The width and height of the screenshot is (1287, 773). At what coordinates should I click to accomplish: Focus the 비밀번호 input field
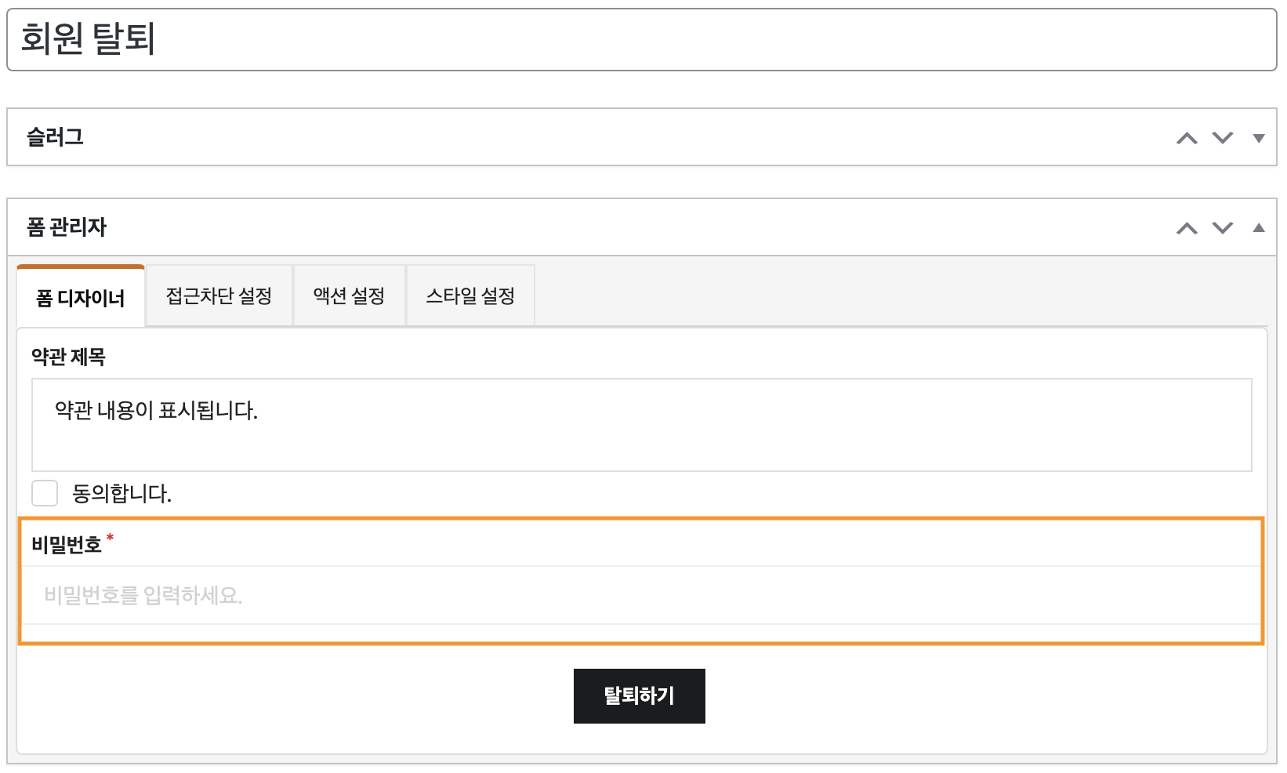pos(641,595)
